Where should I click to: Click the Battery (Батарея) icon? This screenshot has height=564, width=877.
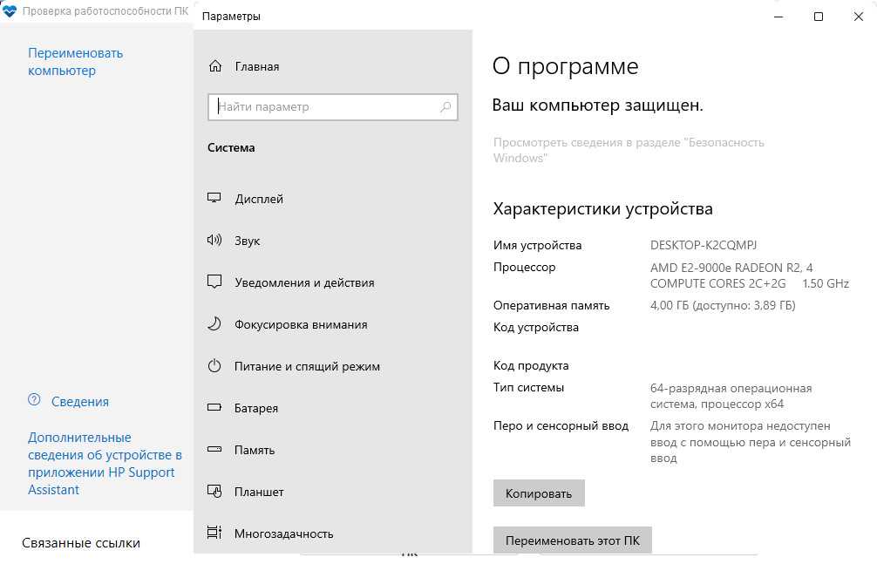[x=214, y=408]
